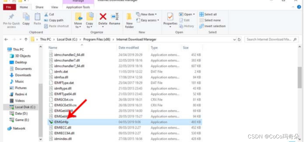
Task: Click This PC in the address bar
Action: click(45, 39)
